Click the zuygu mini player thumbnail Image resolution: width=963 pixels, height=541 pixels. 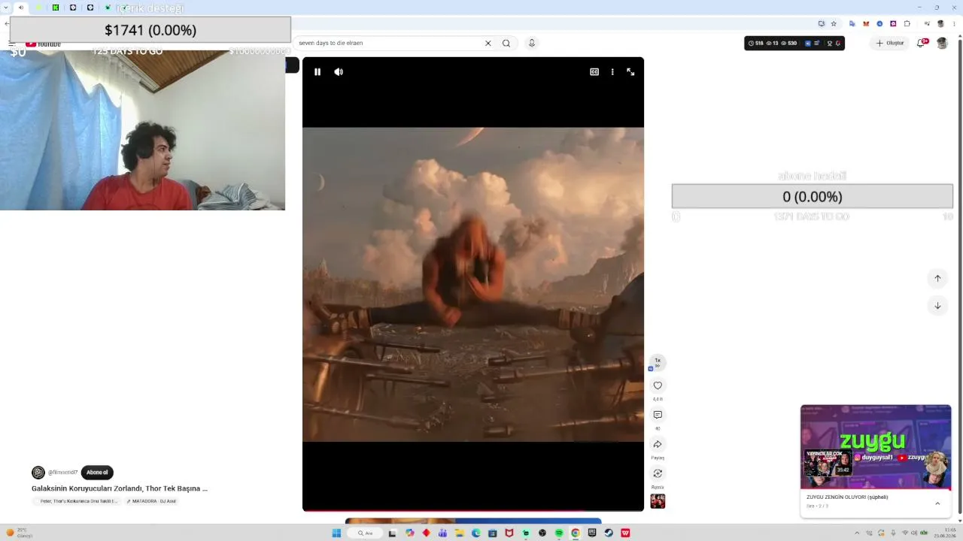point(876,447)
